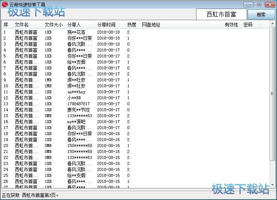Maximize the window

[259, 4]
